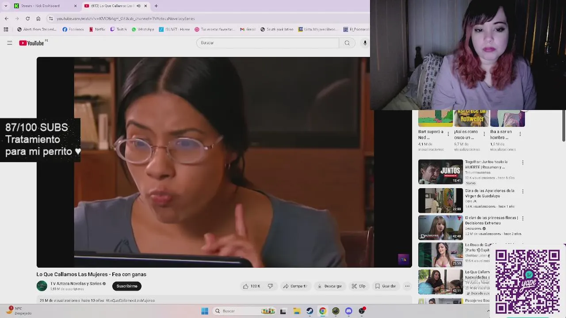Go back with browser back arrow
Image resolution: width=566 pixels, height=318 pixels.
point(7,19)
